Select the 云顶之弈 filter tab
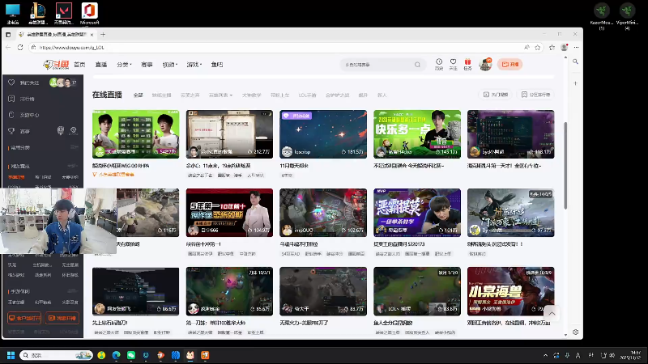Image resolution: width=648 pixels, height=364 pixels. (190, 95)
